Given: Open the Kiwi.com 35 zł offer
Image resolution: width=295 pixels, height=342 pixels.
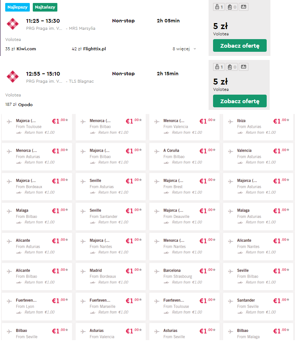Looking at the screenshot, I should (21, 49).
